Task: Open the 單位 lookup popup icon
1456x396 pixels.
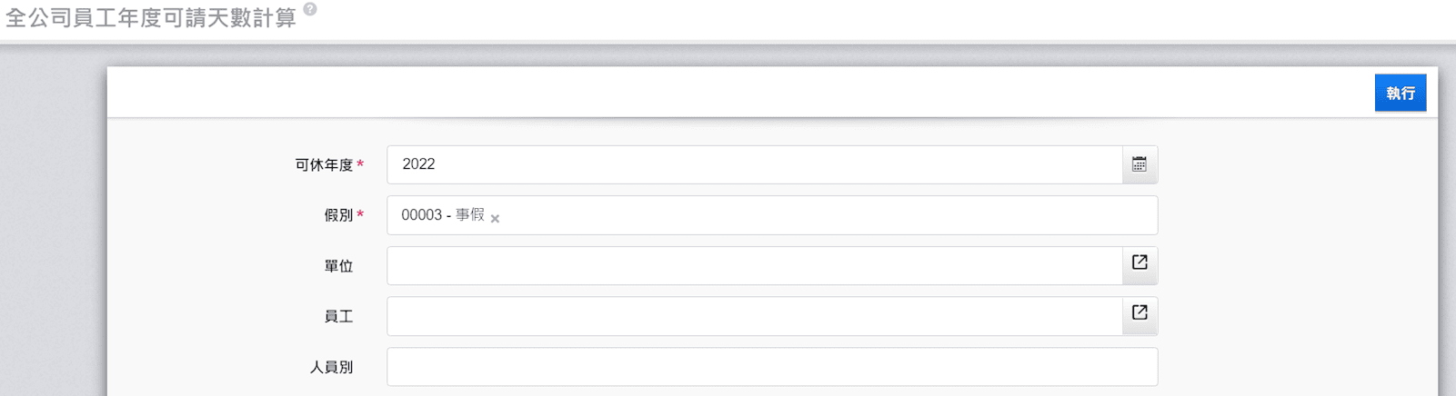Action: click(1139, 262)
